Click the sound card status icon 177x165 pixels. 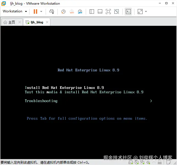(148, 163)
